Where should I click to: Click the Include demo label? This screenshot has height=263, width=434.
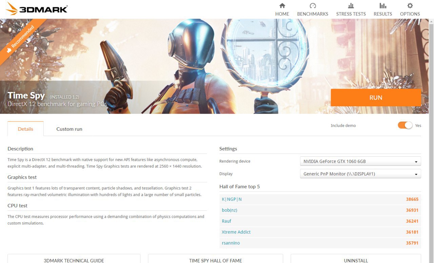point(343,126)
